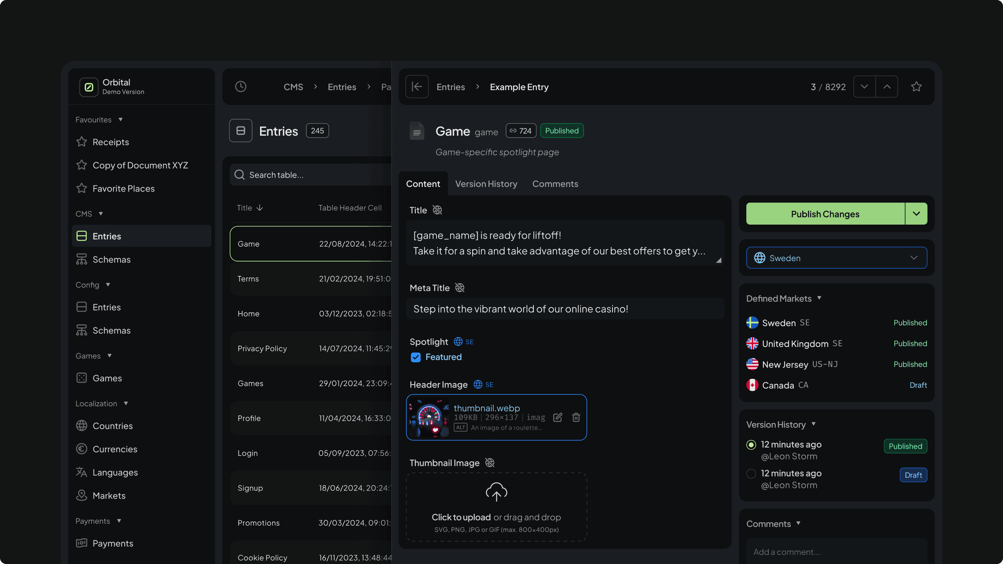Collapse the Defined Markets section

pos(819,298)
